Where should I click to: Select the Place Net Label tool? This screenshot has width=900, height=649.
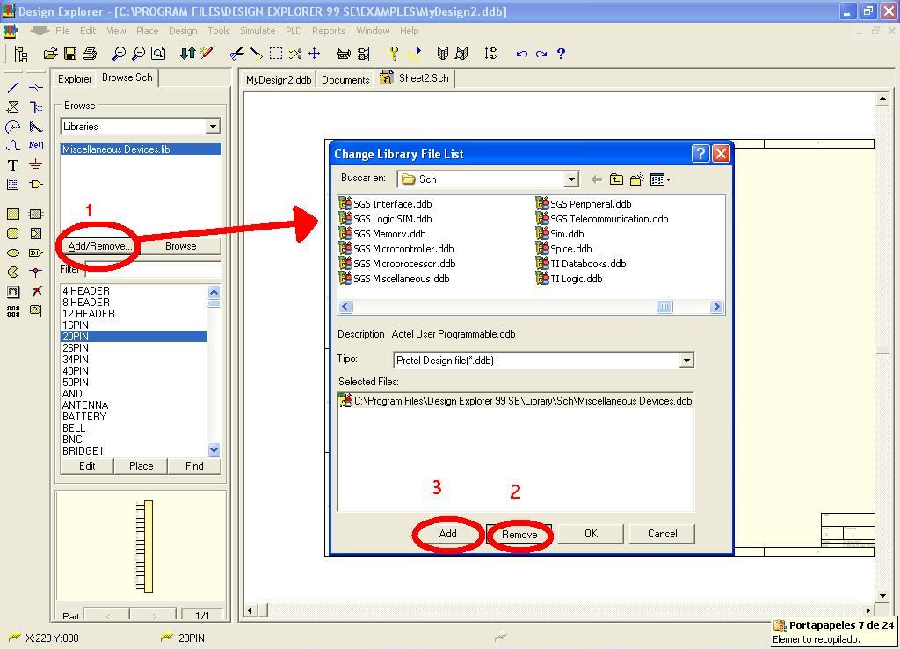point(37,144)
